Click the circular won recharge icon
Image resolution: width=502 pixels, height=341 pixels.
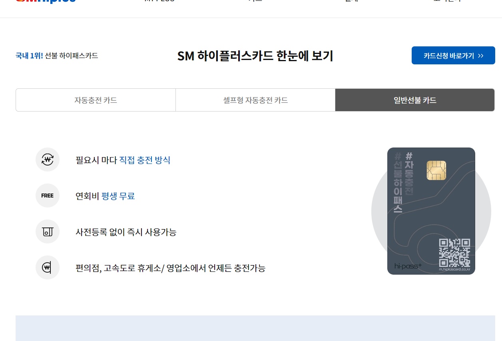click(48, 160)
